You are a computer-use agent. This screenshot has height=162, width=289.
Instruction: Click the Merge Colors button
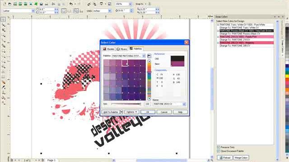(x=241, y=157)
